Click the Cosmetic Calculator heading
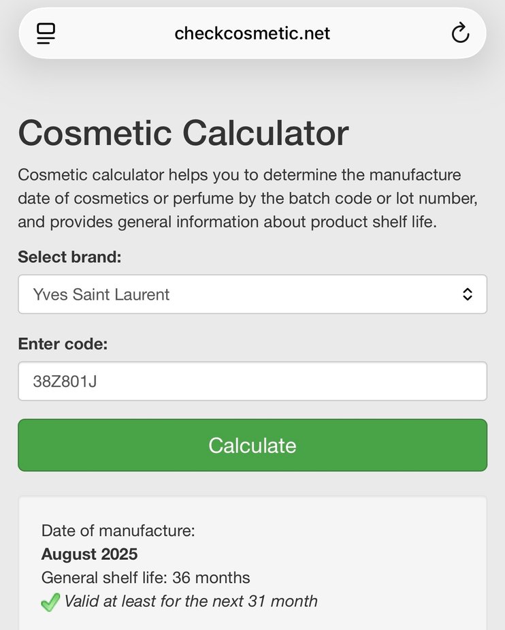This screenshot has width=505, height=630. [183, 132]
